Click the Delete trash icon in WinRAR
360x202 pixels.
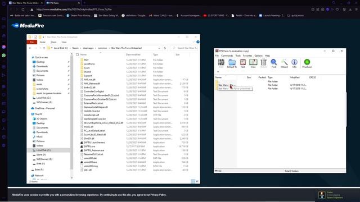tap(264, 63)
